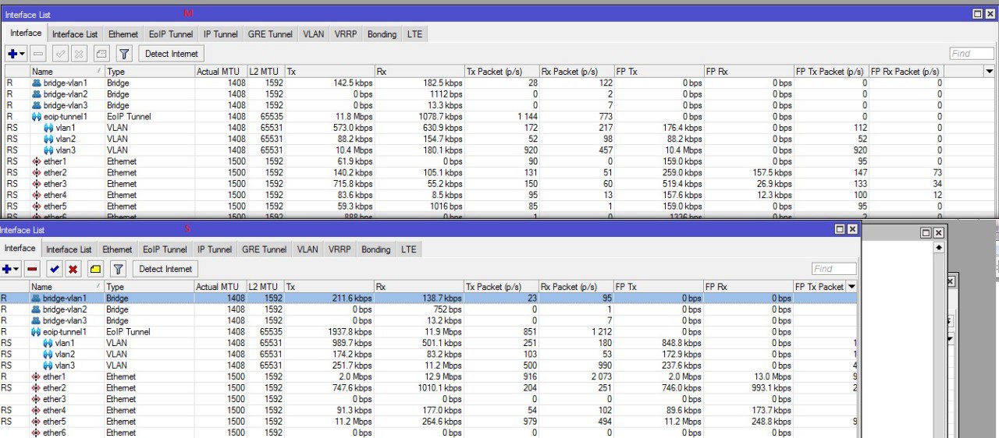Select highlighted bridge-vlan1 row in bottom window
The image size is (999, 438).
(x=428, y=298)
